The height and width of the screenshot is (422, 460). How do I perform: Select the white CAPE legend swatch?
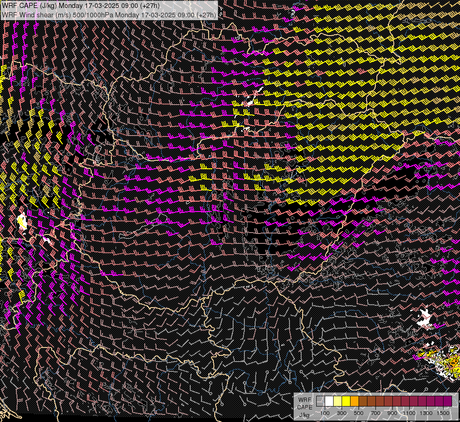[329, 401]
